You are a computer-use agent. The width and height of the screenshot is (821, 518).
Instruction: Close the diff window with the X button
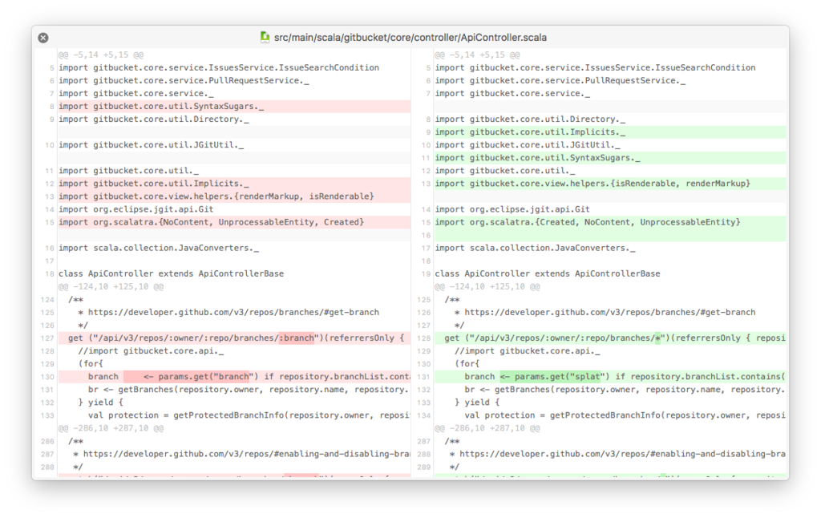(43, 38)
